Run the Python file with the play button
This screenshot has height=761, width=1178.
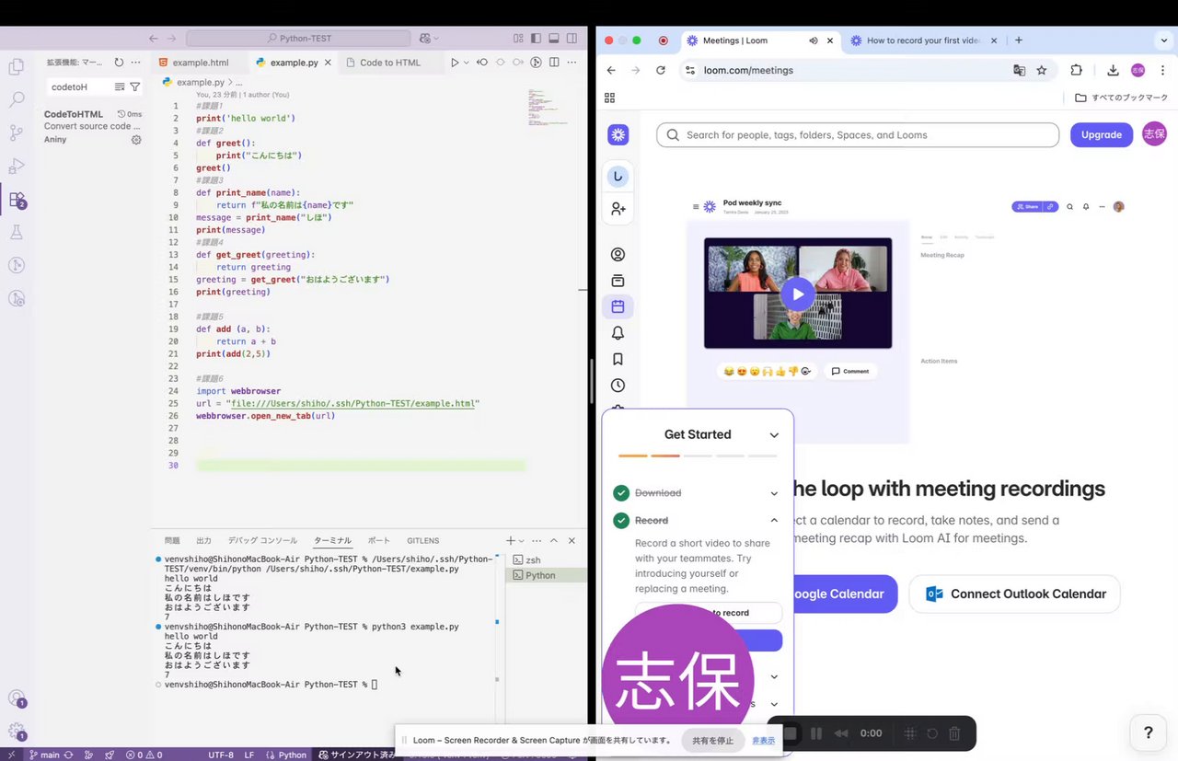(x=454, y=63)
